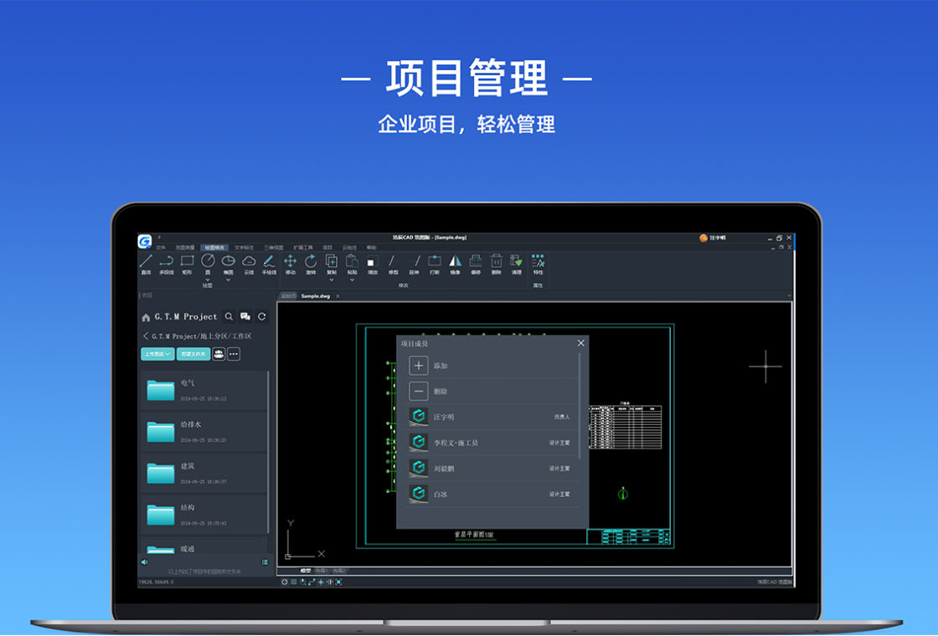Expand the Paste (粘贴) dropdown arrow
This screenshot has width=938, height=636.
point(352,280)
